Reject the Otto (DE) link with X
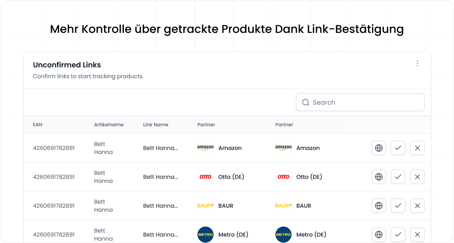The height and width of the screenshot is (243, 454). coord(417,177)
